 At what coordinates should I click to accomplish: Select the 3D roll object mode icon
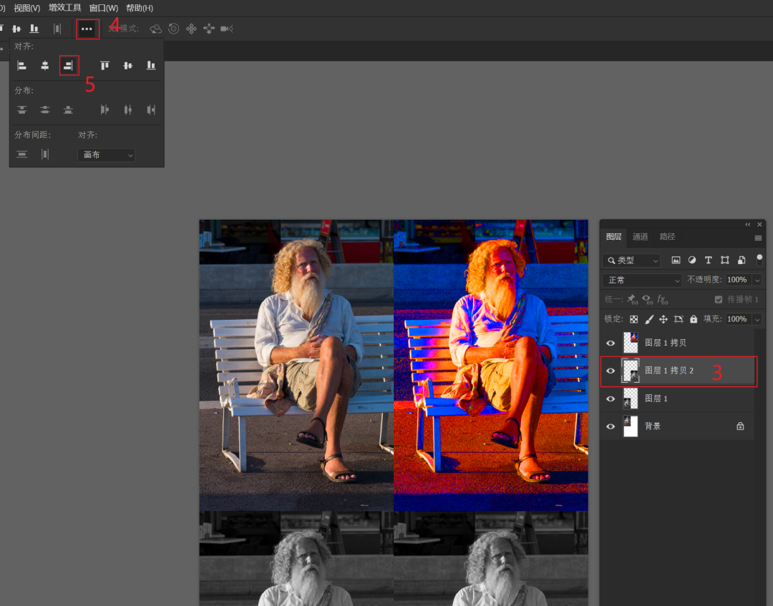point(173,29)
